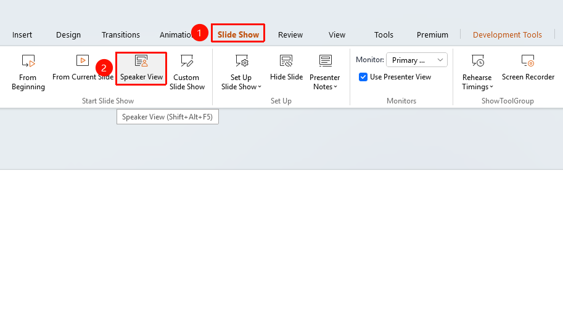Go to the Review tab
The height and width of the screenshot is (330, 563).
point(290,34)
